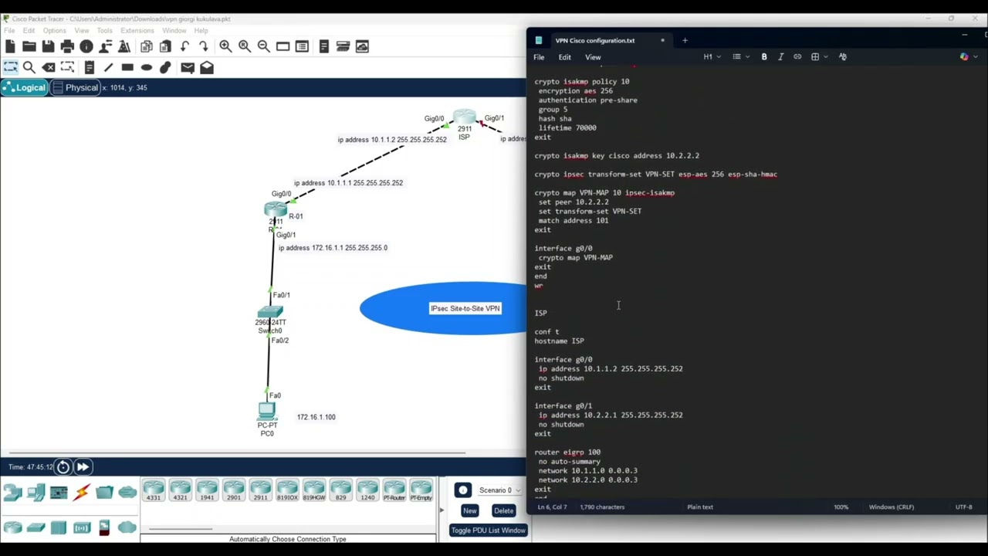Add a new Notepad tab
Screen dimensions: 988x556
click(685, 40)
